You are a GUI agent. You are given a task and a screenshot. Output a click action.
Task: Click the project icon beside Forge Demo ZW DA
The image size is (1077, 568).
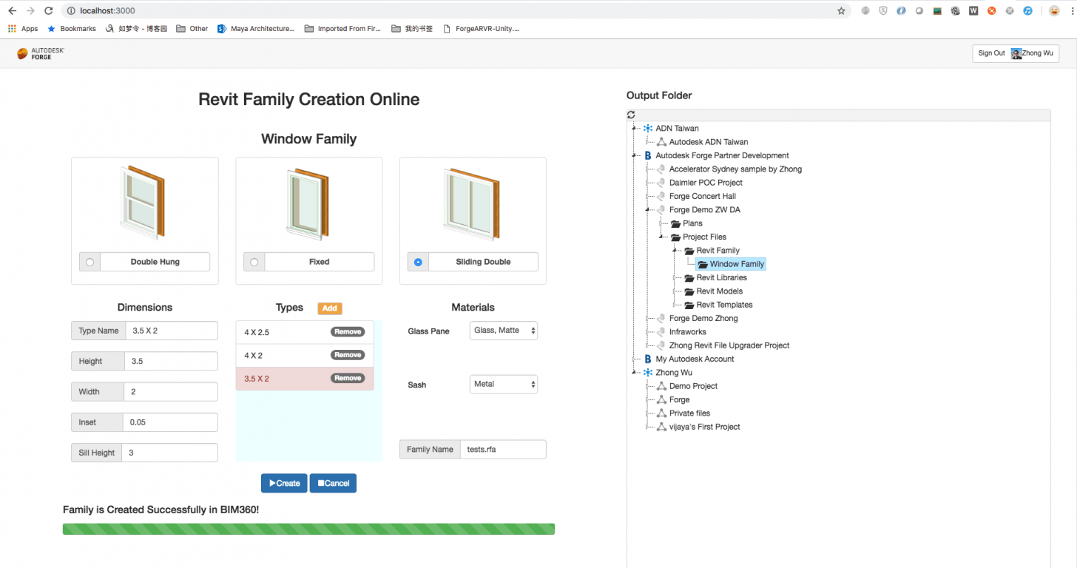[x=661, y=209]
